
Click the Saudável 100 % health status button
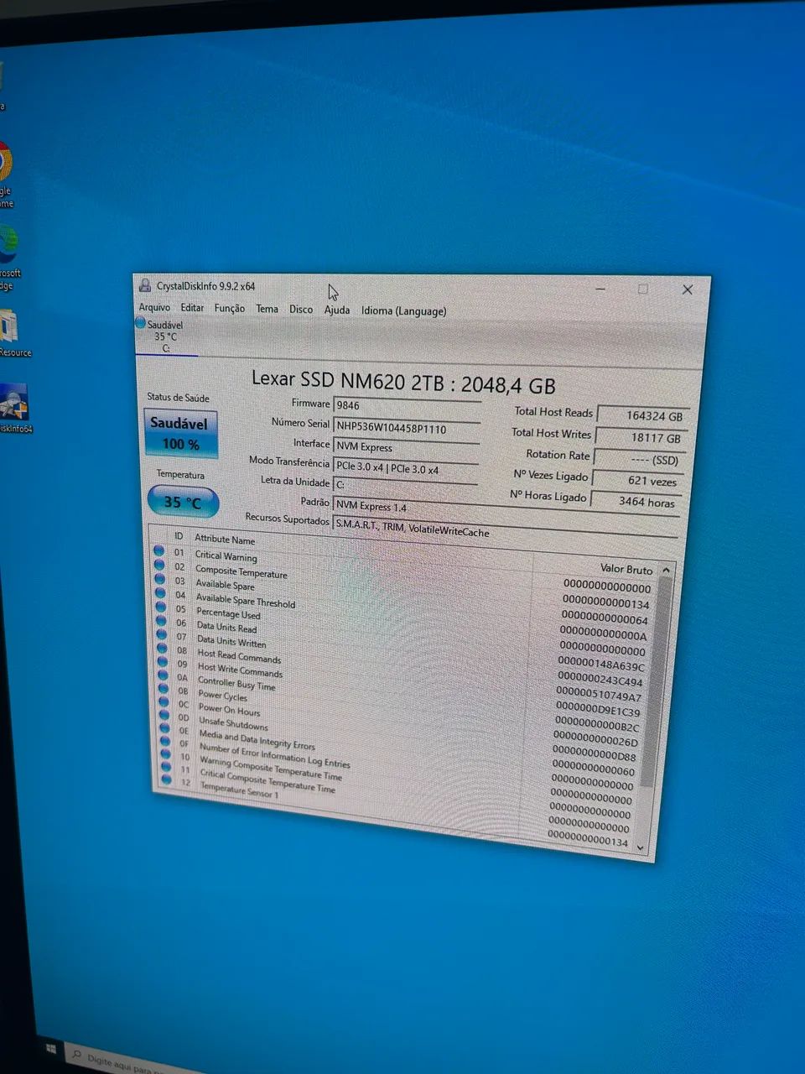[x=181, y=434]
